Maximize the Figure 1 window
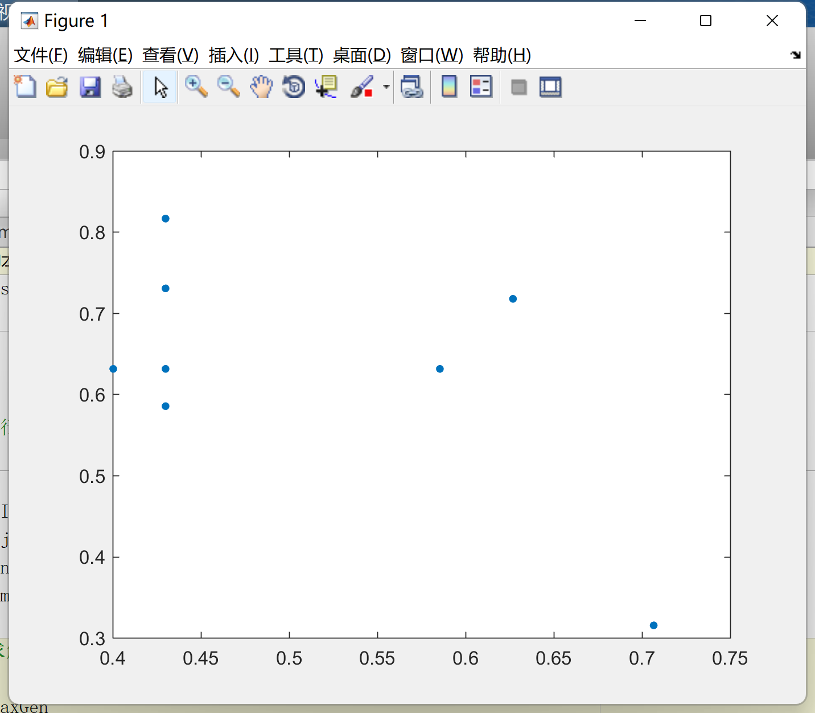 tap(706, 21)
